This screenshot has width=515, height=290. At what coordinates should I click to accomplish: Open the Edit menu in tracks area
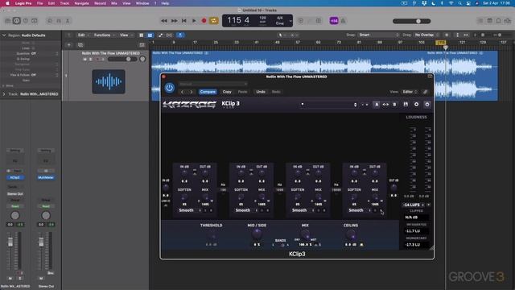(x=83, y=35)
